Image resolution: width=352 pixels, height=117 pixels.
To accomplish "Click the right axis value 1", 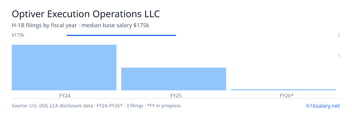I will click(339, 56).
